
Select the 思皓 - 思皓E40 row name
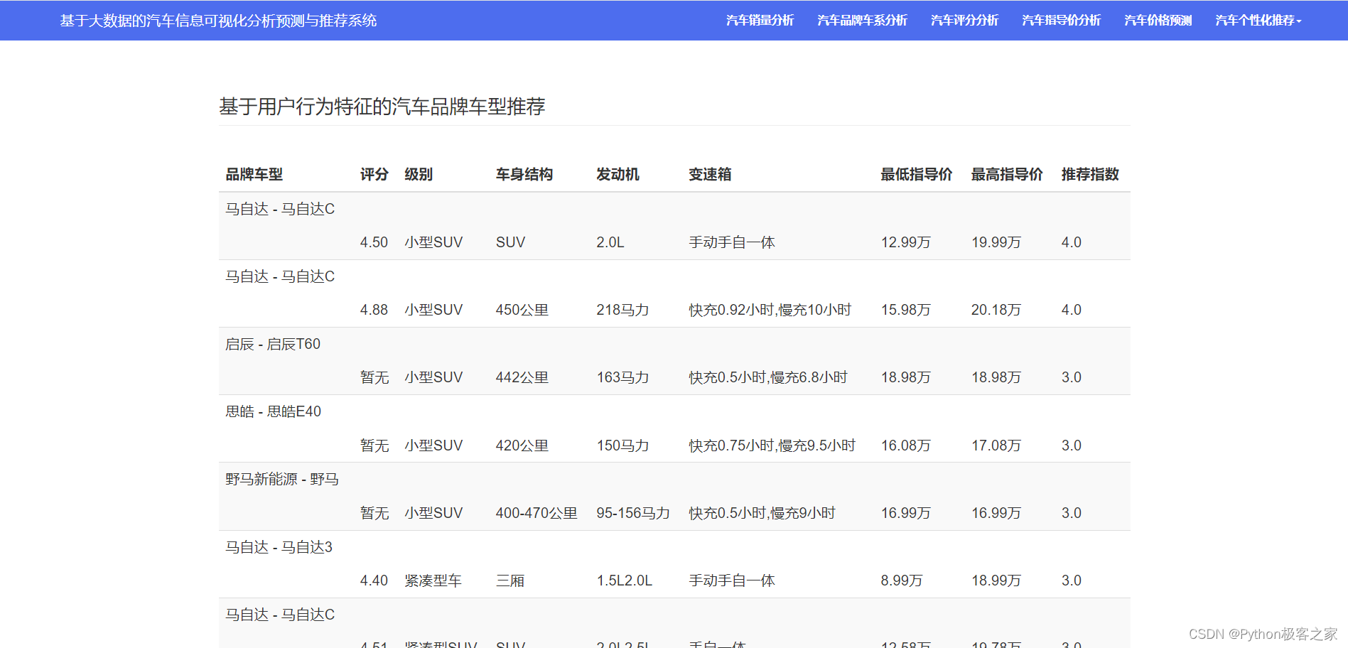coord(273,411)
